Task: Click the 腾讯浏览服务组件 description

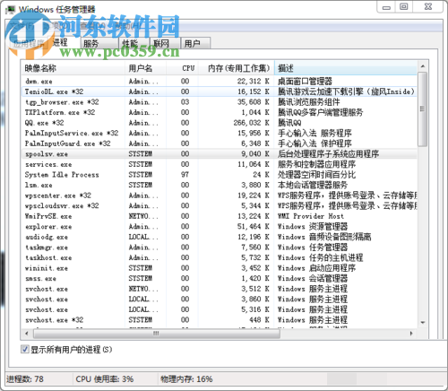Action: click(x=309, y=102)
